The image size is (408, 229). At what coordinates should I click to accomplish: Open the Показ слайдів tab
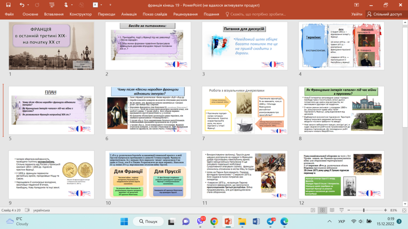pyautogui.click(x=155, y=14)
